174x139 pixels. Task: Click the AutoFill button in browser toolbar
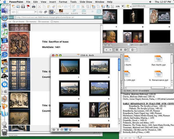pos(74,12)
